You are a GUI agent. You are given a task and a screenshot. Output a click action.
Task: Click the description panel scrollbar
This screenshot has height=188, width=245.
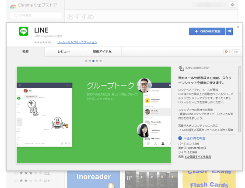coord(240,99)
